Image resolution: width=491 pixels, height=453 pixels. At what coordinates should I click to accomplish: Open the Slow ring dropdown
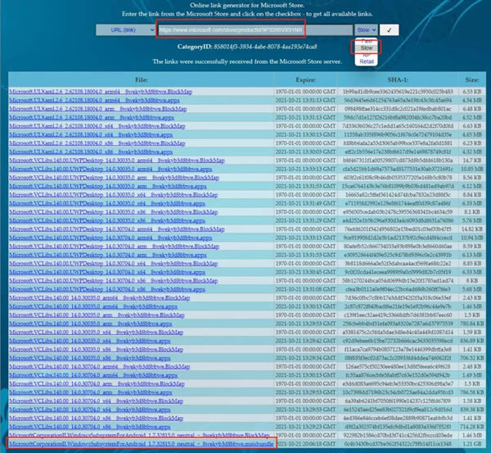(x=366, y=30)
